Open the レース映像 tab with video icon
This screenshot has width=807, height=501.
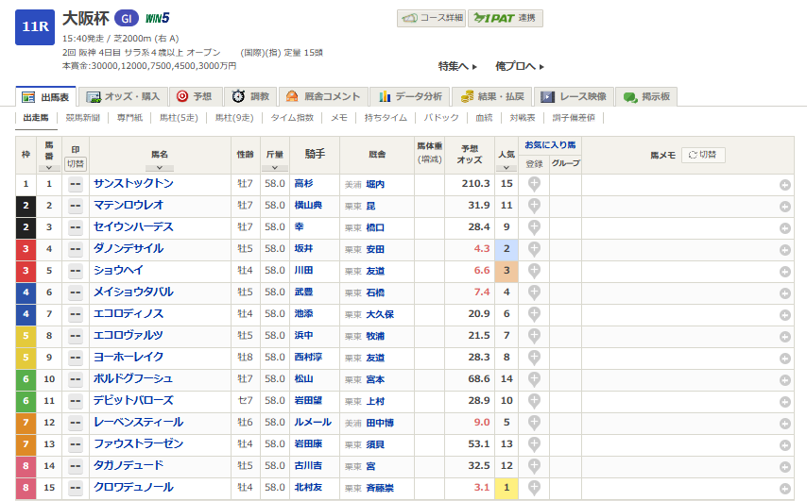pos(575,96)
